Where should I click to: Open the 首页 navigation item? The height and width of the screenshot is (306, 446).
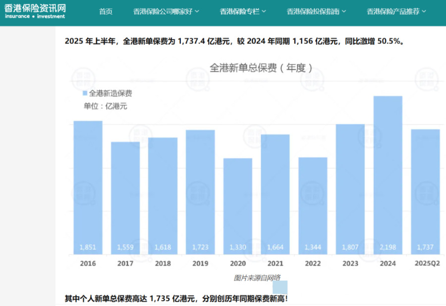[x=106, y=11]
